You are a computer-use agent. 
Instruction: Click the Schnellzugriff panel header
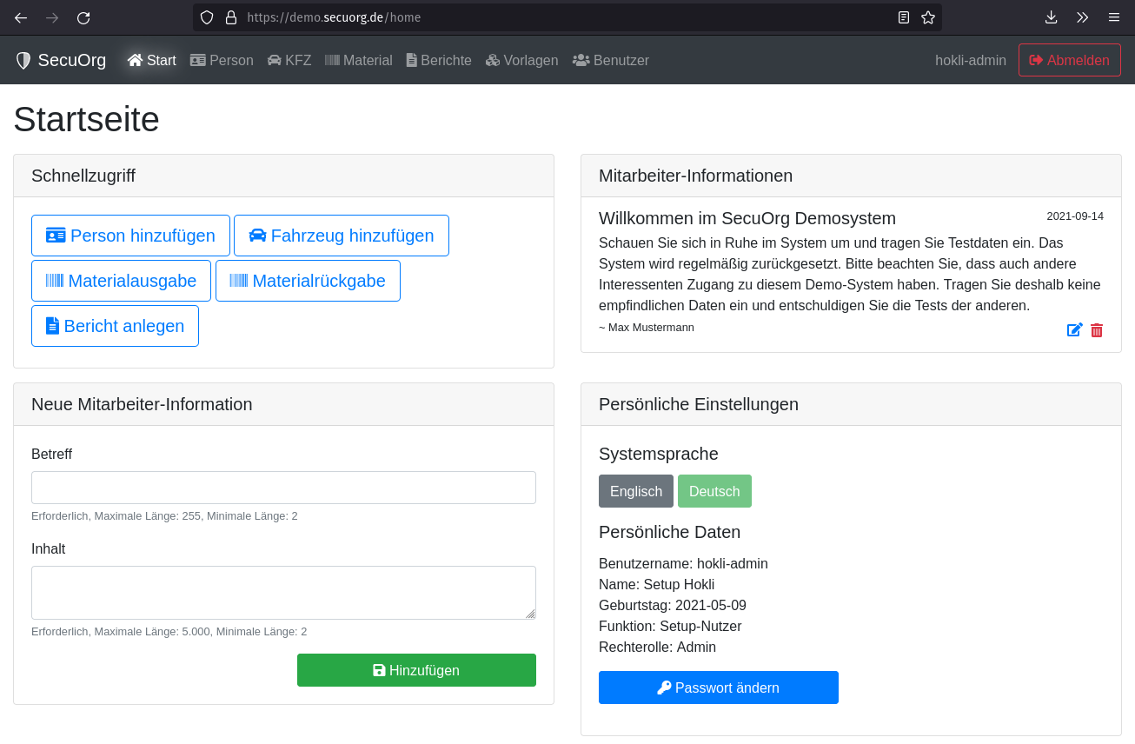(283, 176)
